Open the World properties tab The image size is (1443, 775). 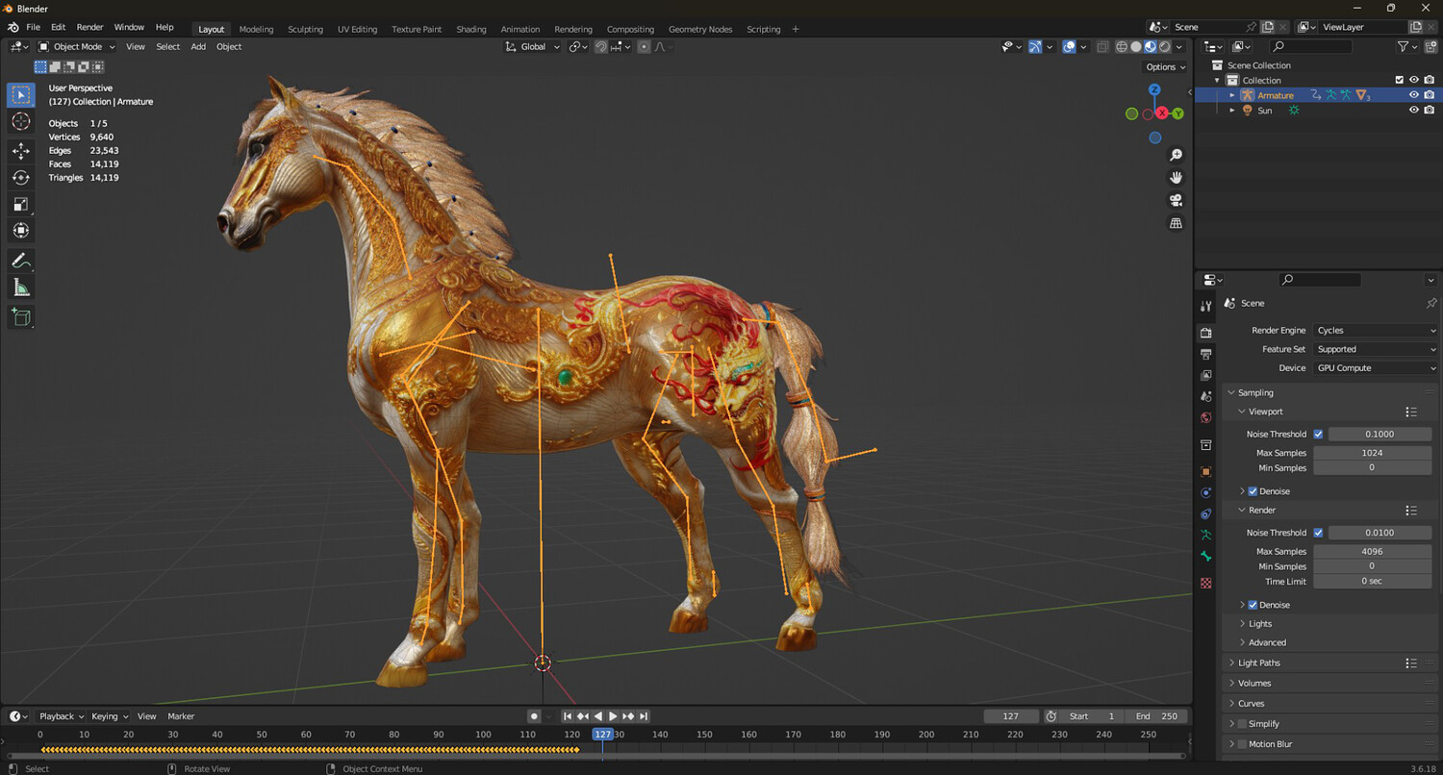1206,417
